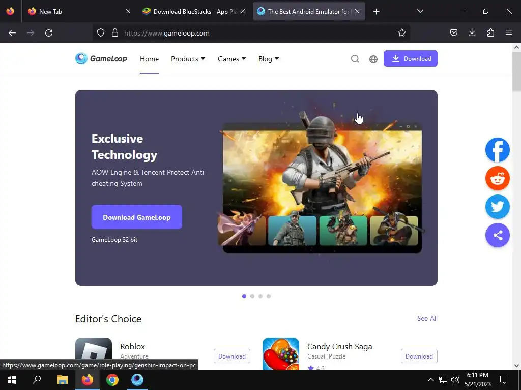
Task: Open the Windows Start menu
Action: click(x=12, y=380)
